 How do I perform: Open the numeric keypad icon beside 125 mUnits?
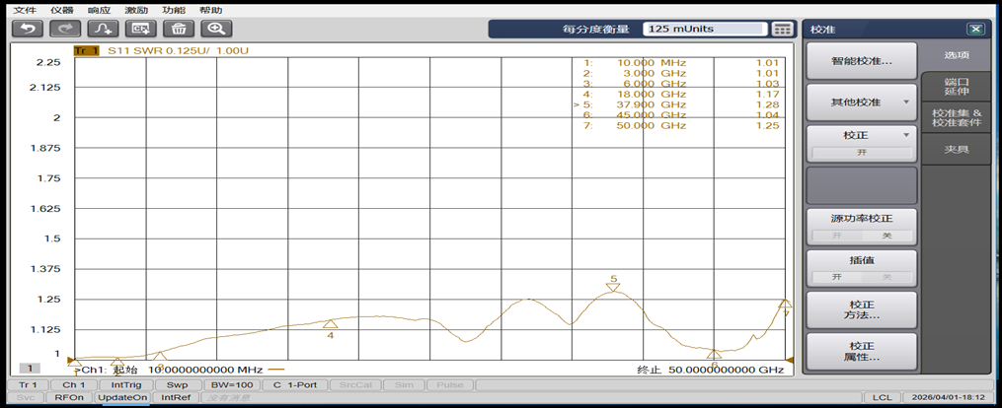783,29
